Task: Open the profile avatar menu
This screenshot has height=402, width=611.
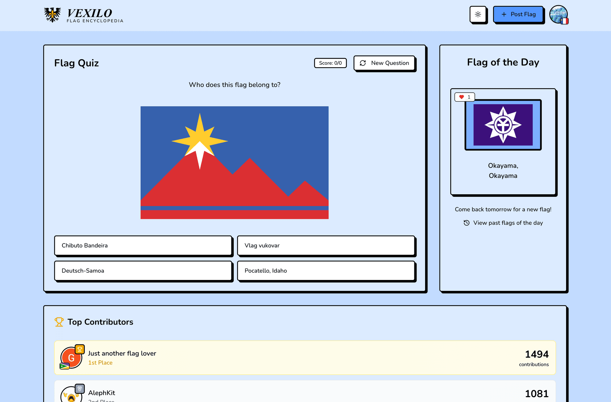Action: 559,15
